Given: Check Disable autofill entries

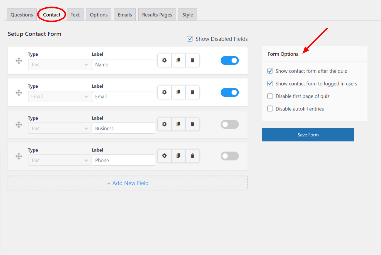Looking at the screenshot, I should [x=270, y=108].
